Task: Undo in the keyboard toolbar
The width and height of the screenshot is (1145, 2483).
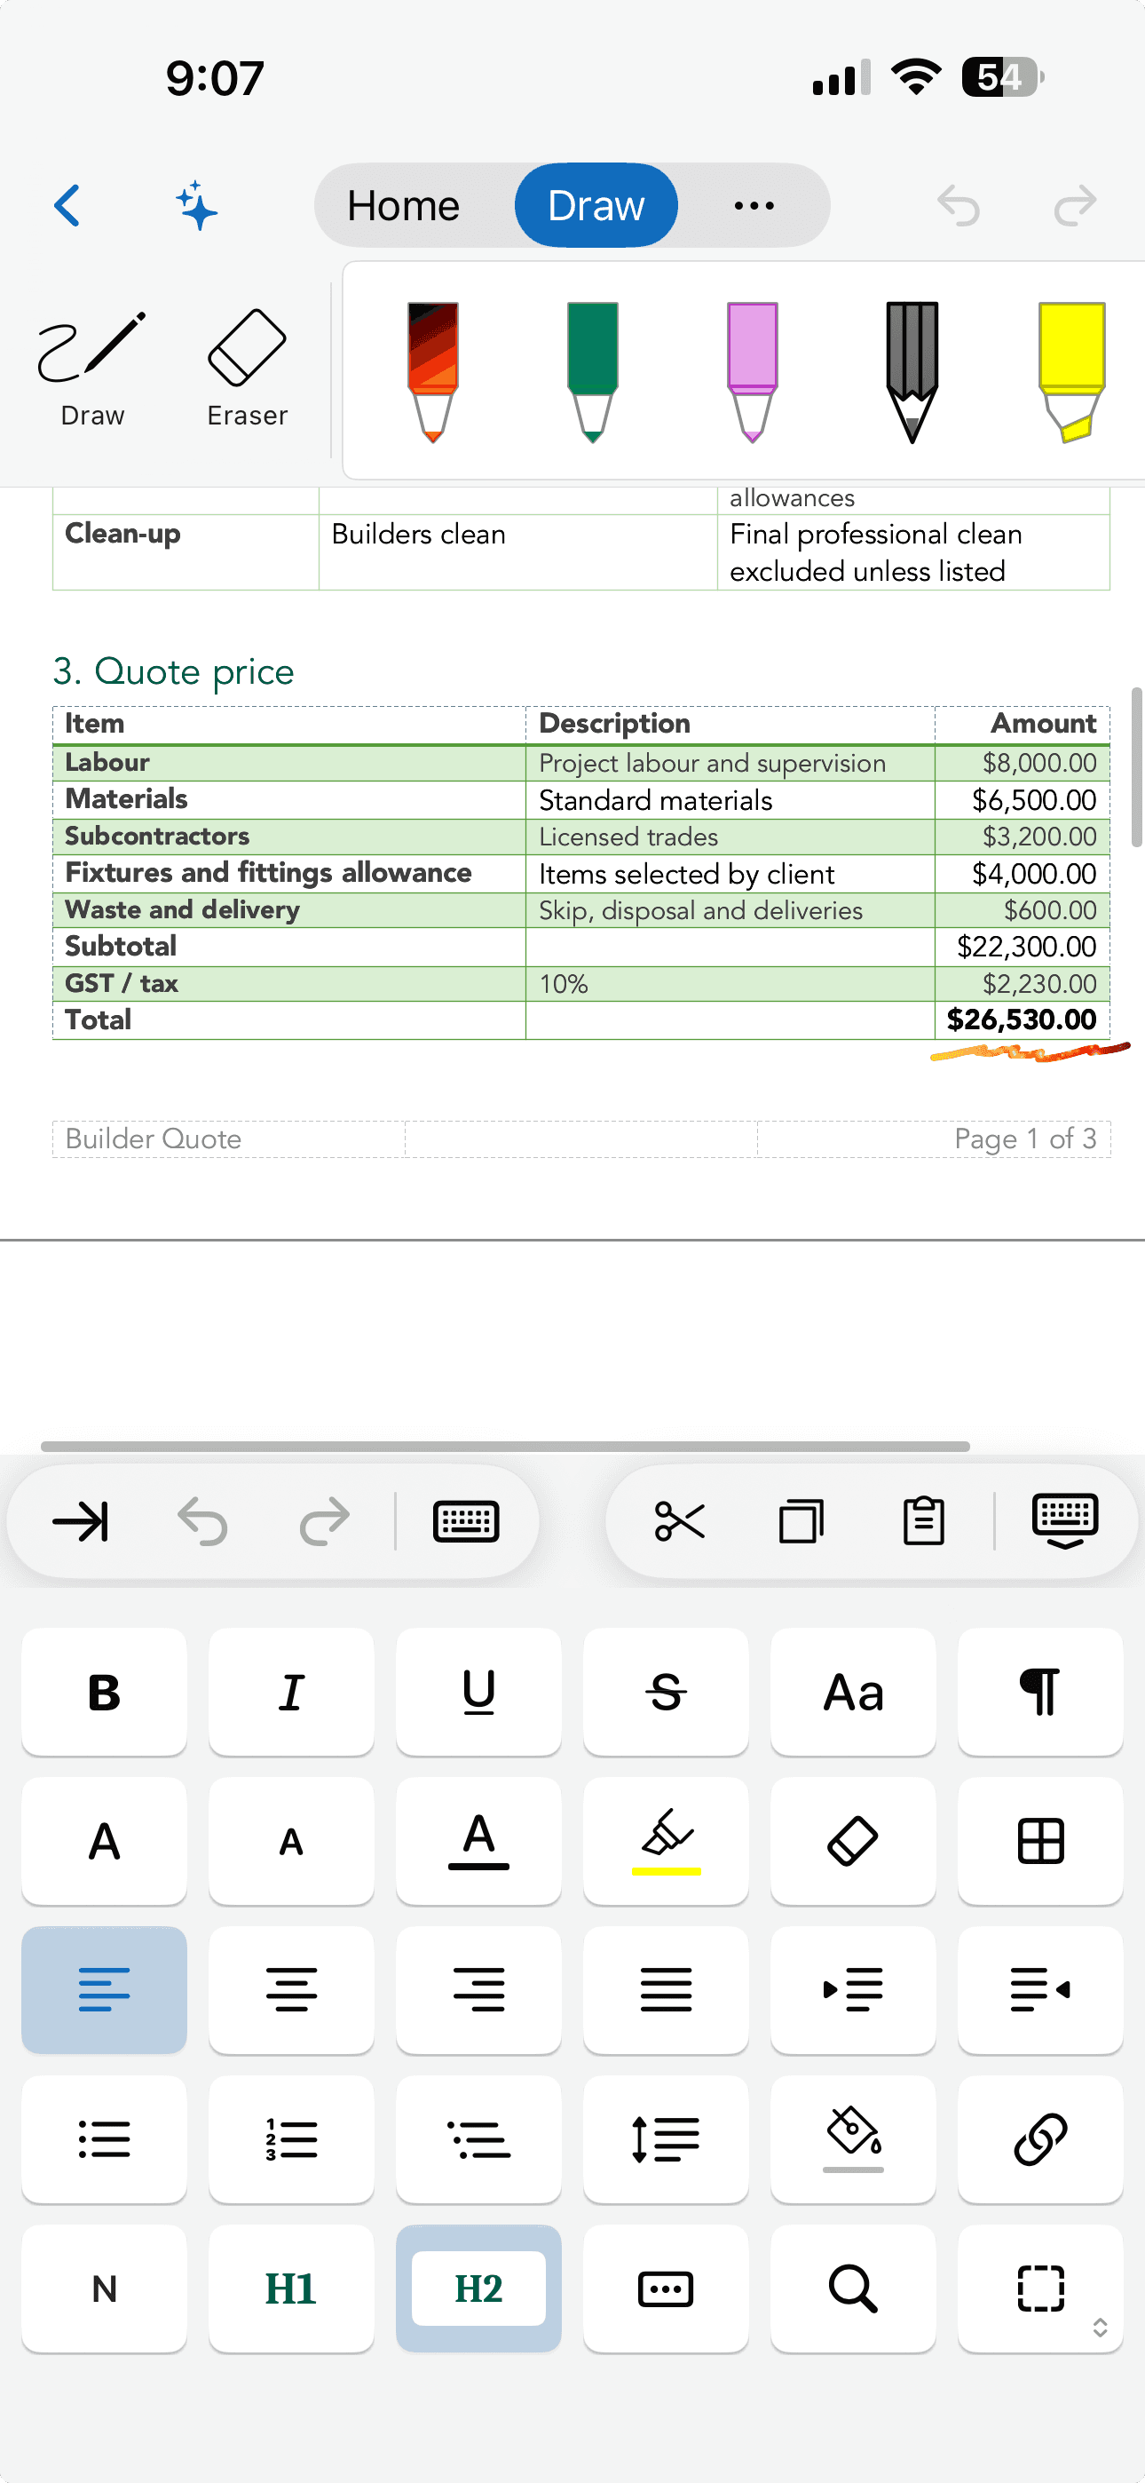Action: pyautogui.click(x=202, y=1522)
